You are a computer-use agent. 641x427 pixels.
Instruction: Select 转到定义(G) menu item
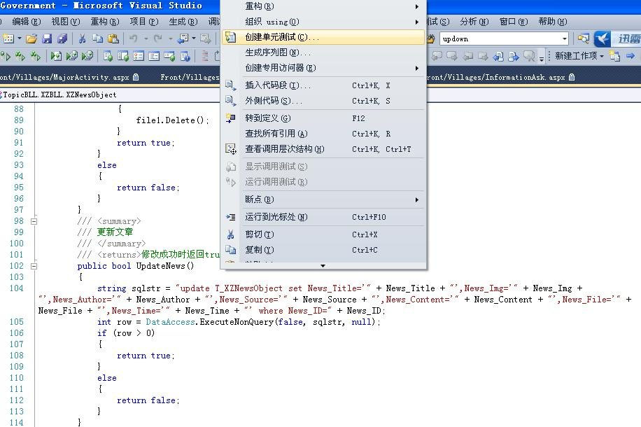point(323,118)
